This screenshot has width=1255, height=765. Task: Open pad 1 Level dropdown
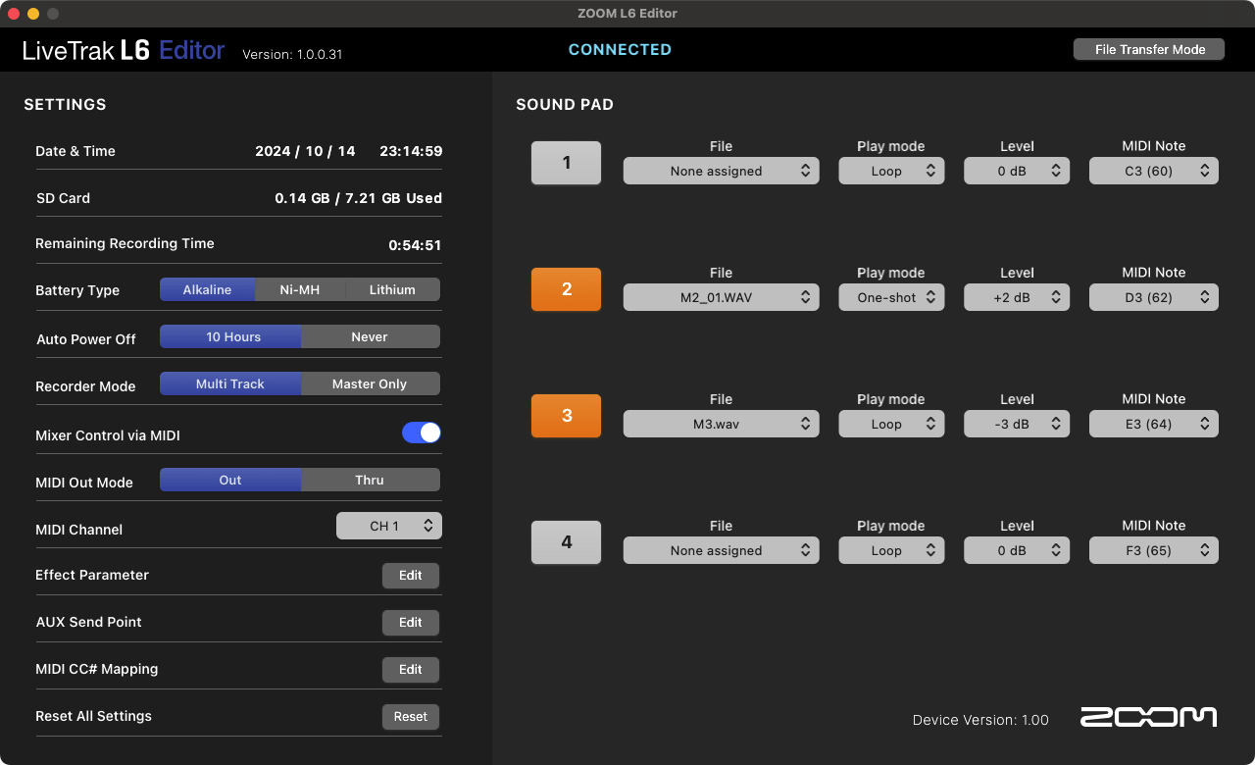click(1017, 171)
